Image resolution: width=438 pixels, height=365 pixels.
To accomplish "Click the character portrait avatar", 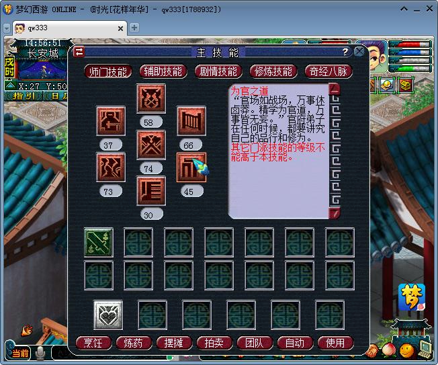I will [378, 57].
